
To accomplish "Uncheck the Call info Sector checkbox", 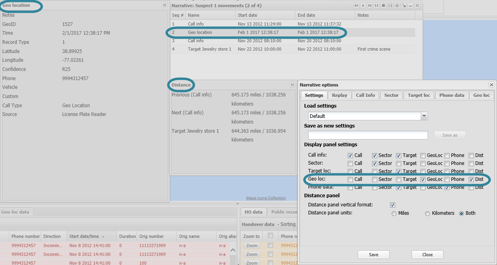I will [x=374, y=155].
